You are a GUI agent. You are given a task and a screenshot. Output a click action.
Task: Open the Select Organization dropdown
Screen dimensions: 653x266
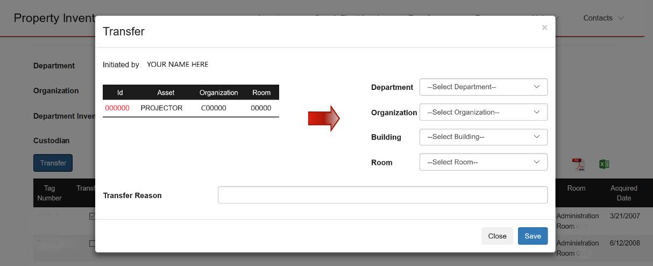pos(483,112)
